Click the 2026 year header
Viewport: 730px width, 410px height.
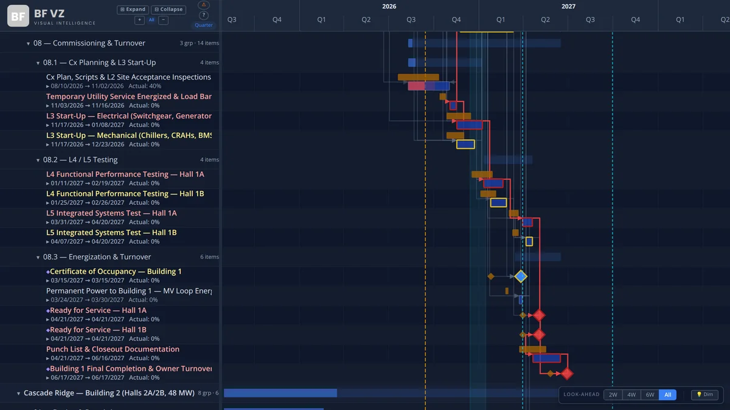(x=389, y=6)
